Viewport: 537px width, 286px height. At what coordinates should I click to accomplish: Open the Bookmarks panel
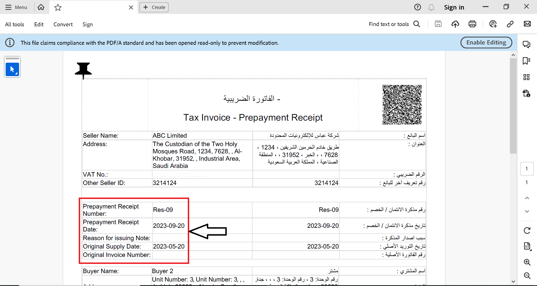click(x=527, y=61)
